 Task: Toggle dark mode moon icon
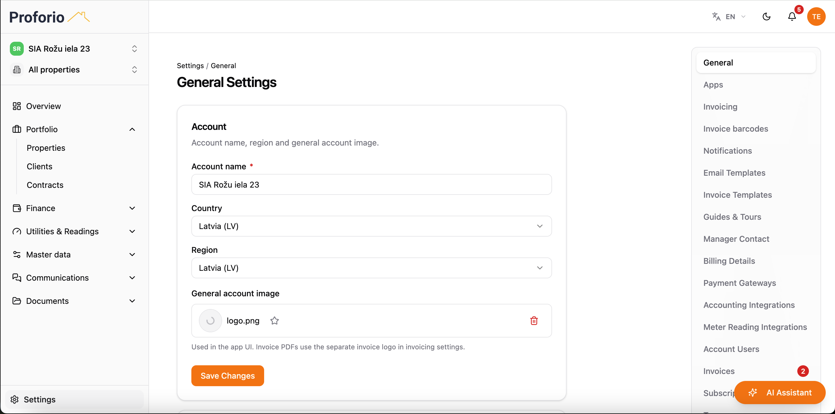[766, 17]
